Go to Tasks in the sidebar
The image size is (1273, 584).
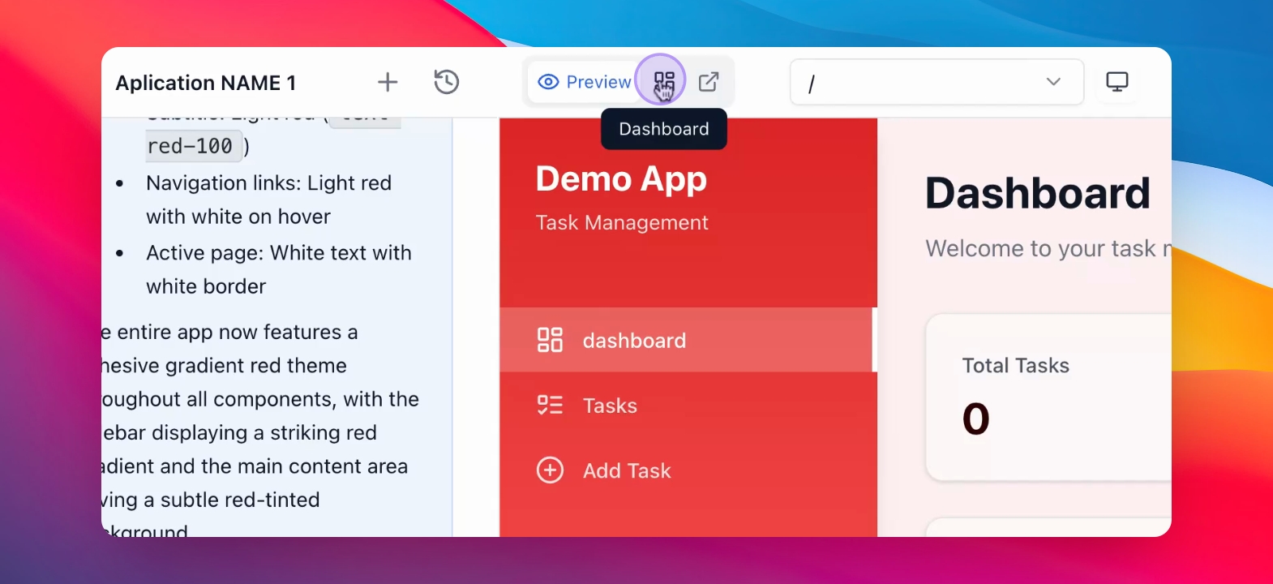point(688,405)
